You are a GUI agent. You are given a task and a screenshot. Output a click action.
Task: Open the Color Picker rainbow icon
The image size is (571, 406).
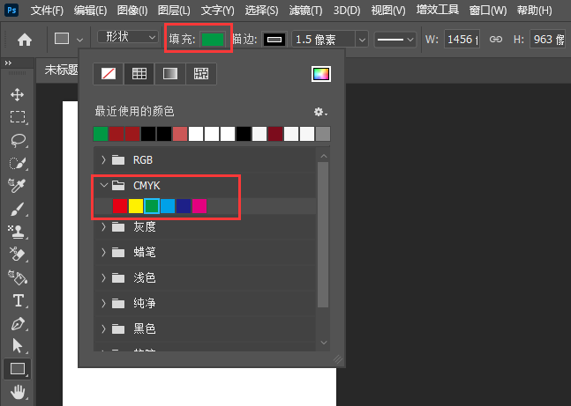(x=321, y=74)
